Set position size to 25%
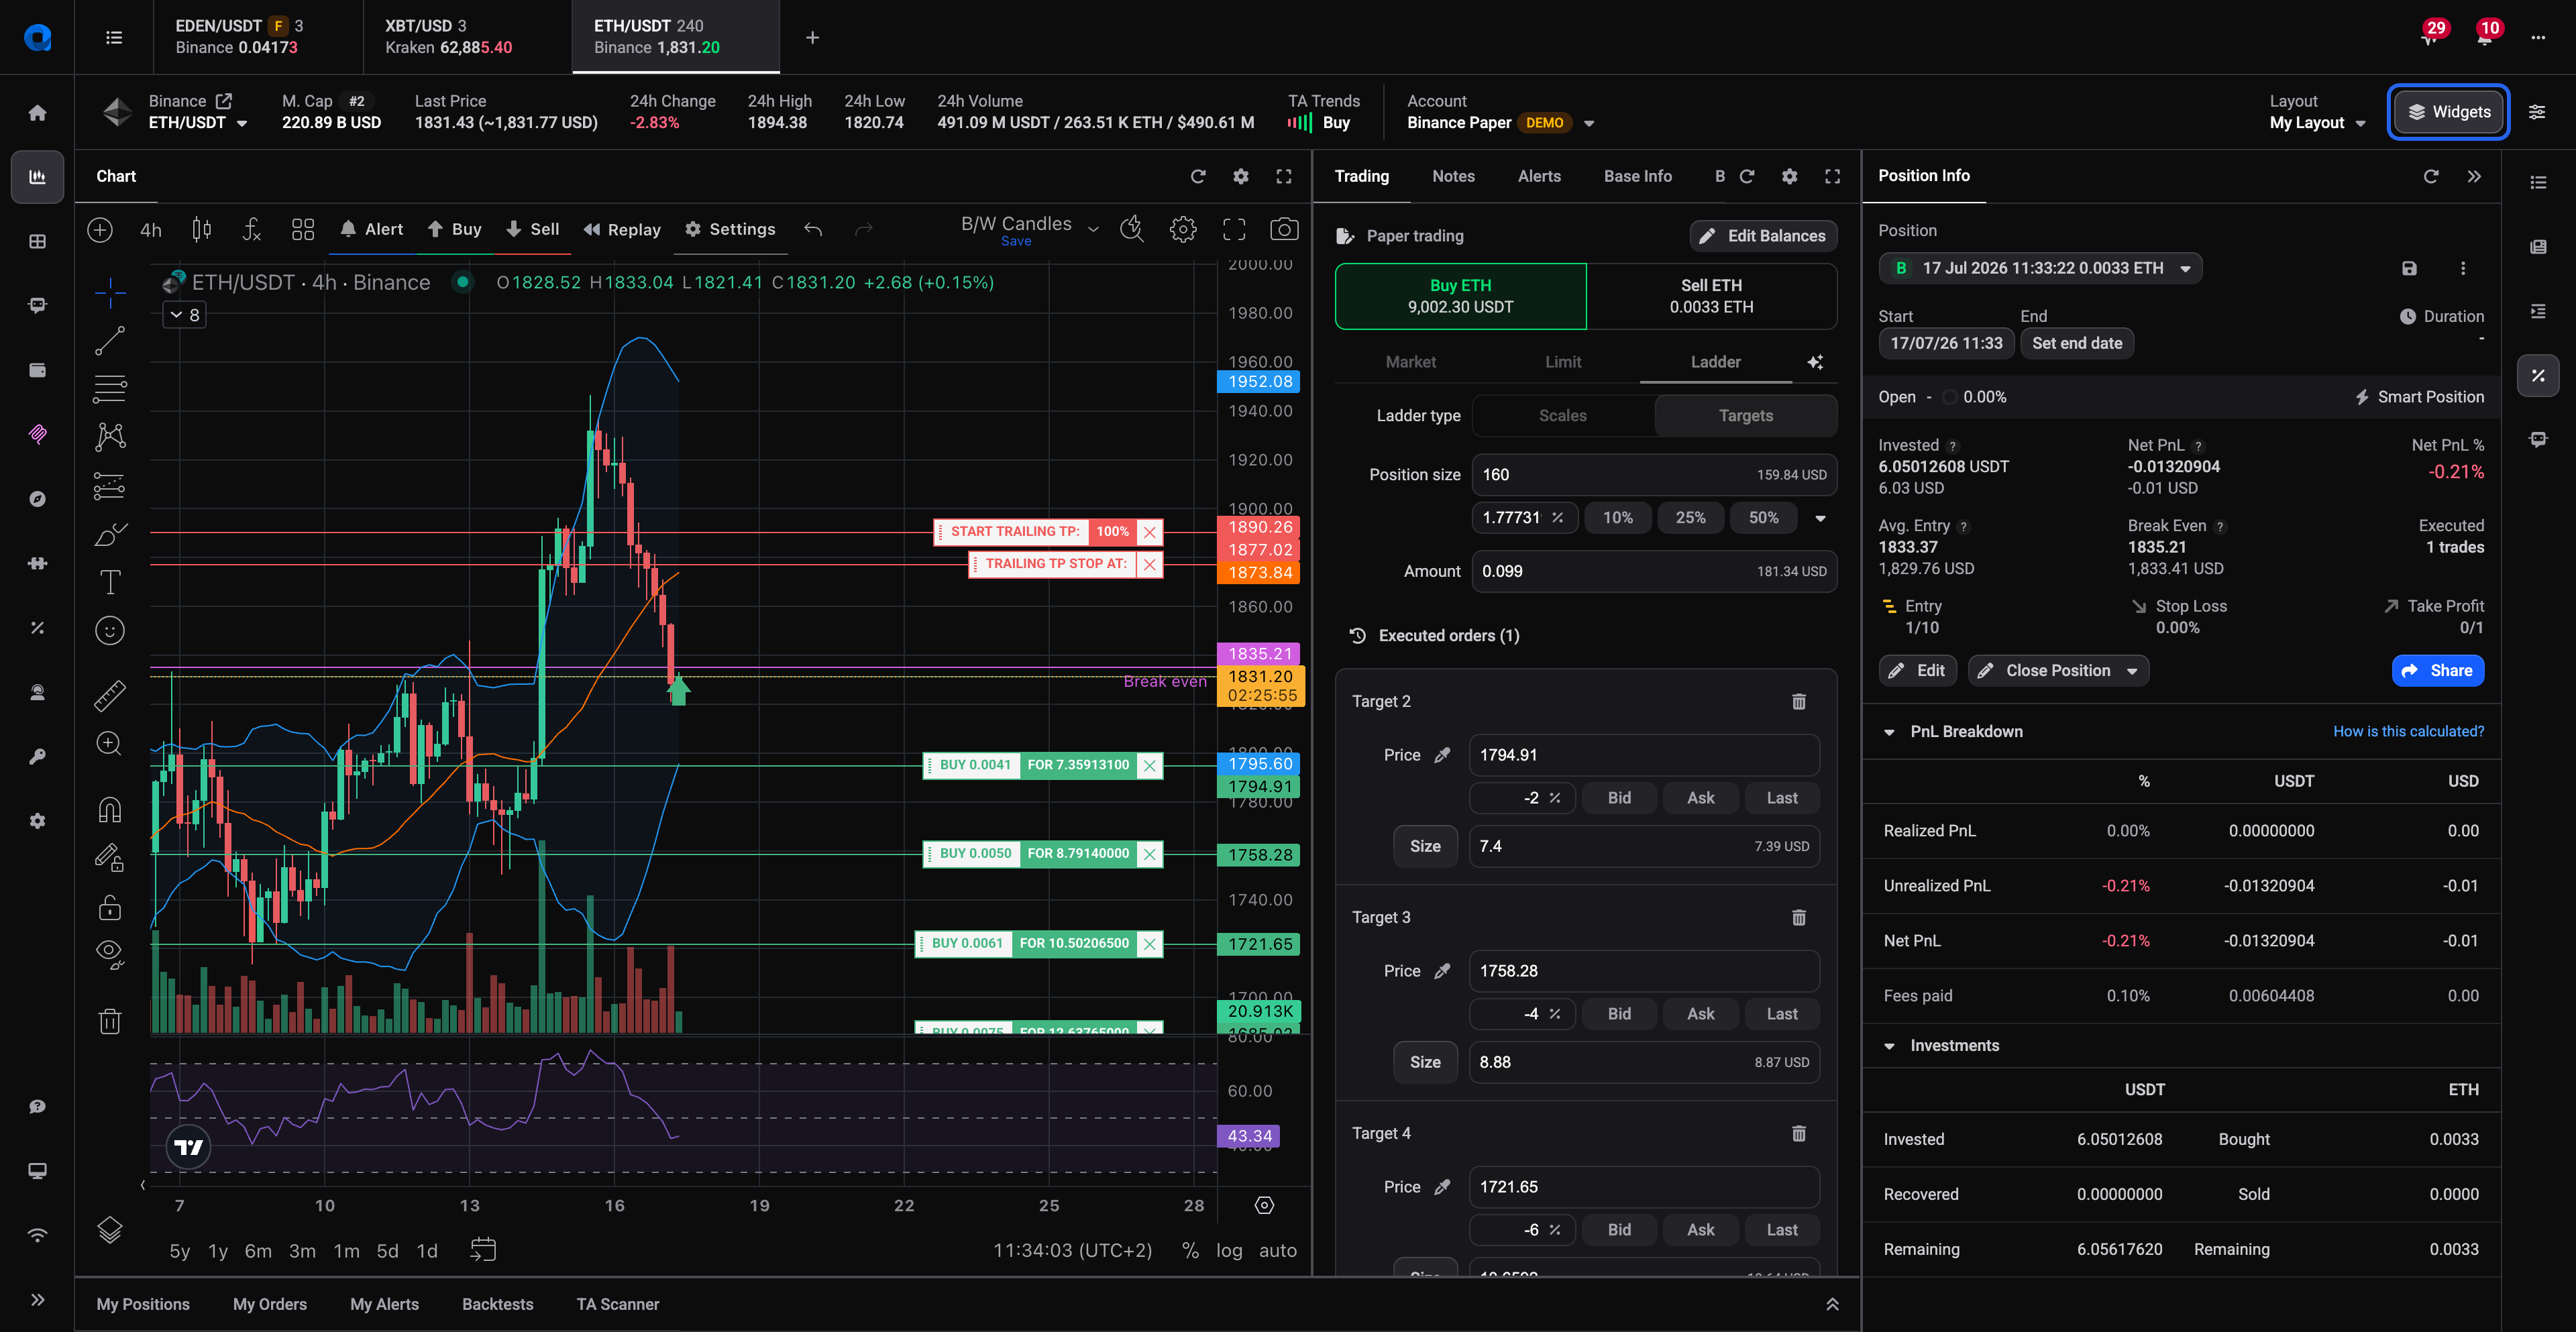Viewport: 2576px width, 1332px height. 1690,518
